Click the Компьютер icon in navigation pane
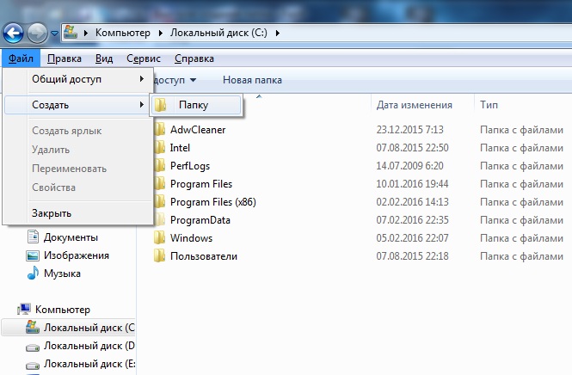 point(25,310)
